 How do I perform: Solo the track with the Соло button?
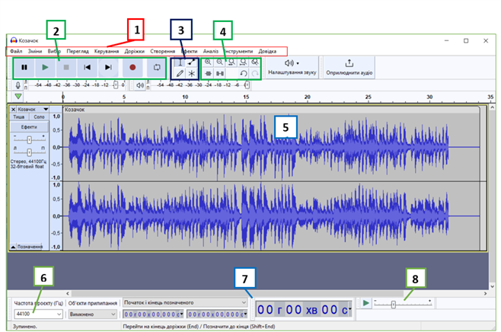point(40,117)
